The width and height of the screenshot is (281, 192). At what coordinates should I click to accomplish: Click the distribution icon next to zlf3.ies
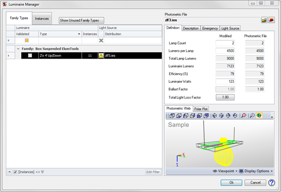101,56
